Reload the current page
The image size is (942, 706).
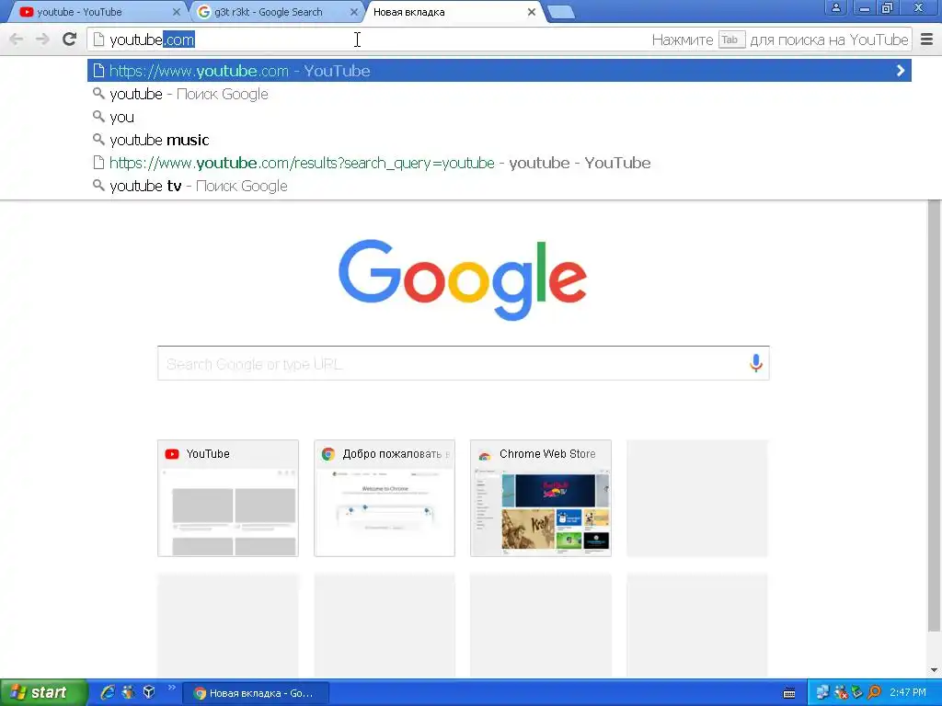point(70,40)
